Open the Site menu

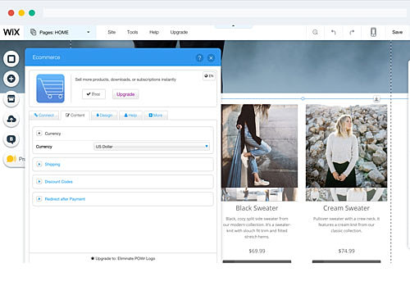112,32
